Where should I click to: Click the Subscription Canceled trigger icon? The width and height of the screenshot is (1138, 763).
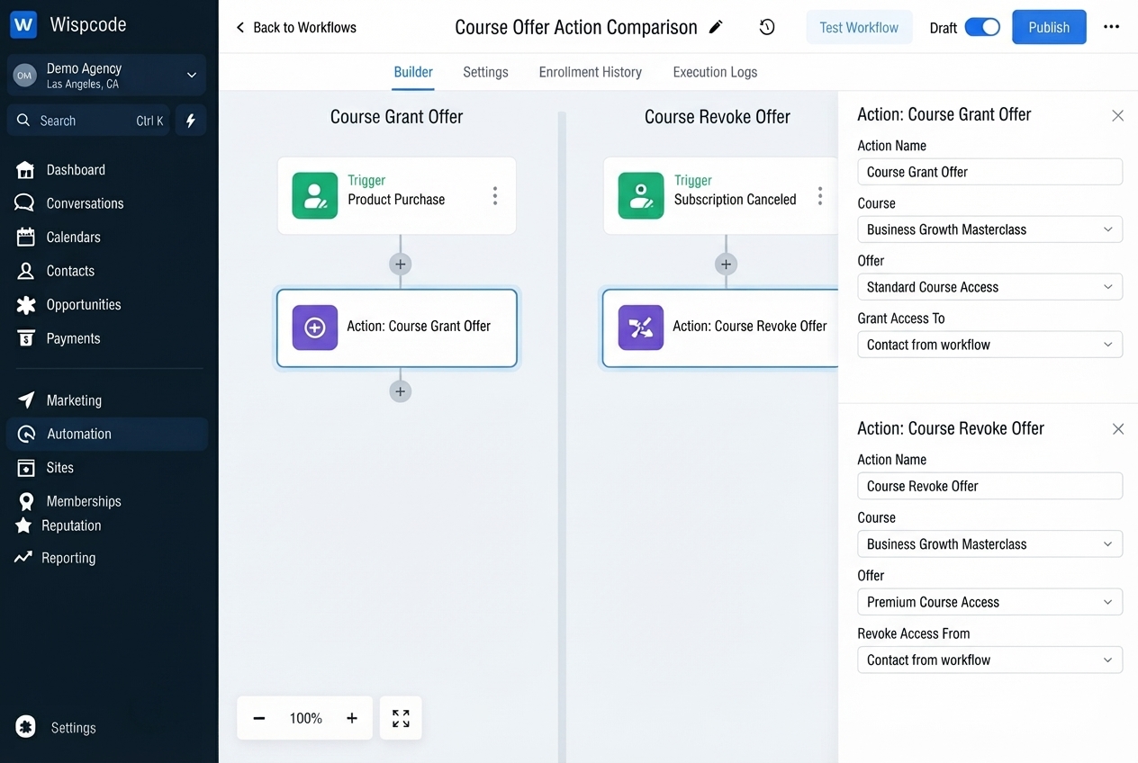[x=641, y=196]
